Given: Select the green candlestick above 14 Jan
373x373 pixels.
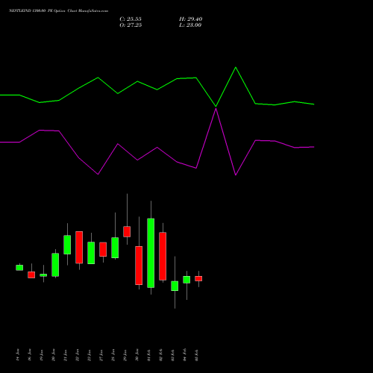Looking at the screenshot, I should tap(19, 268).
